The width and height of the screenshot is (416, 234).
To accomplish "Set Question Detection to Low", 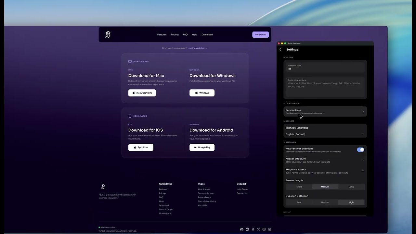I will click(299, 202).
